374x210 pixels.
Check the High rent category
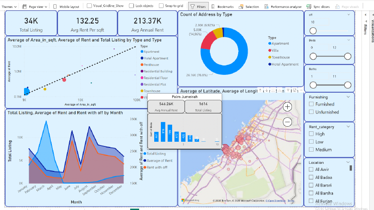point(311,134)
